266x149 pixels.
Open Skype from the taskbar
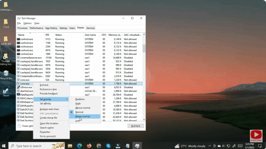[108, 145]
